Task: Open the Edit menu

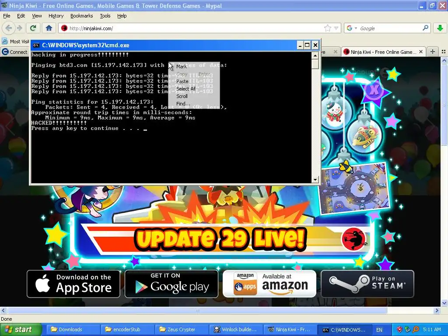Action: [x=21, y=16]
